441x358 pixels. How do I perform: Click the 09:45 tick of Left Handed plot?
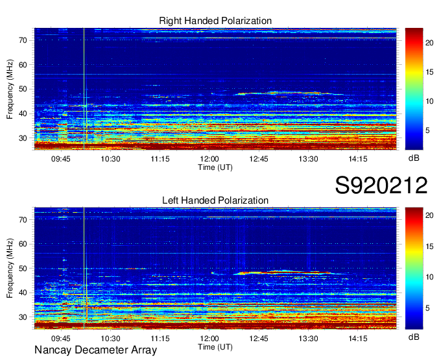[x=61, y=339]
